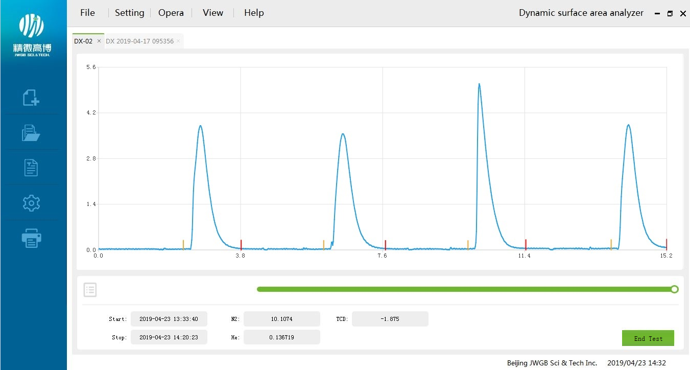Minimize the application window
Viewport: 690px width, 370px height.
(657, 14)
